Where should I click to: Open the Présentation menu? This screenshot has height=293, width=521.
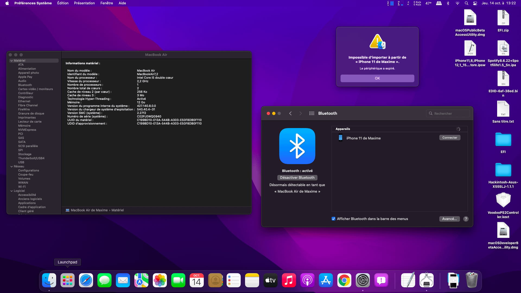coord(84,3)
